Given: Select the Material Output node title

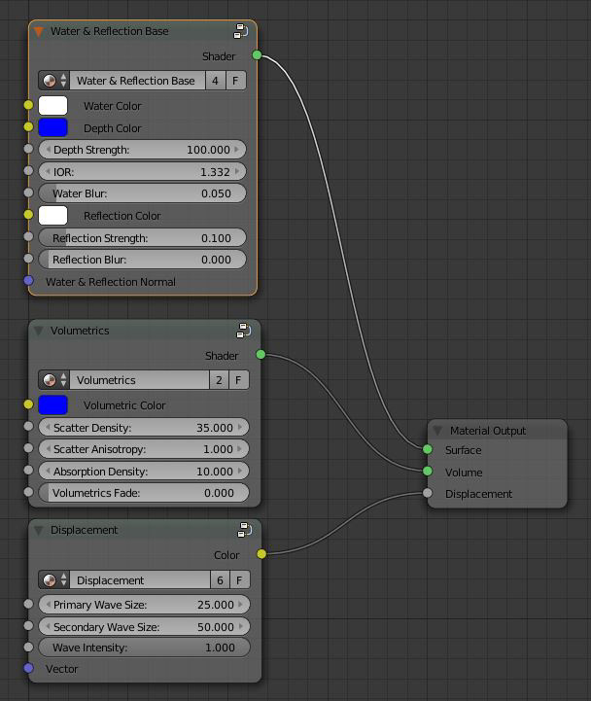Looking at the screenshot, I should pyautogui.click(x=488, y=431).
